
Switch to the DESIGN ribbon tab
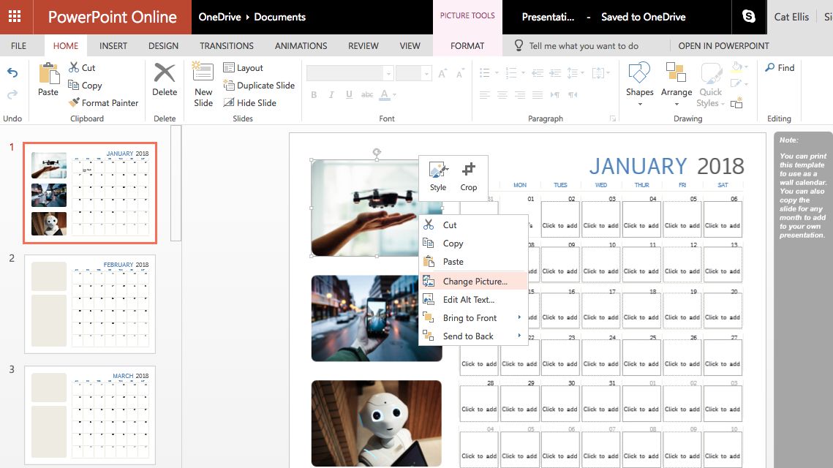pos(163,45)
